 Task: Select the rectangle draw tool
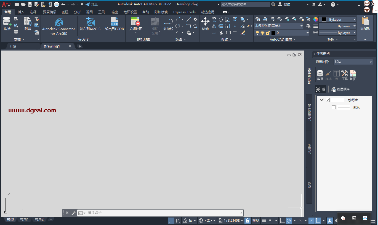(x=189, y=26)
